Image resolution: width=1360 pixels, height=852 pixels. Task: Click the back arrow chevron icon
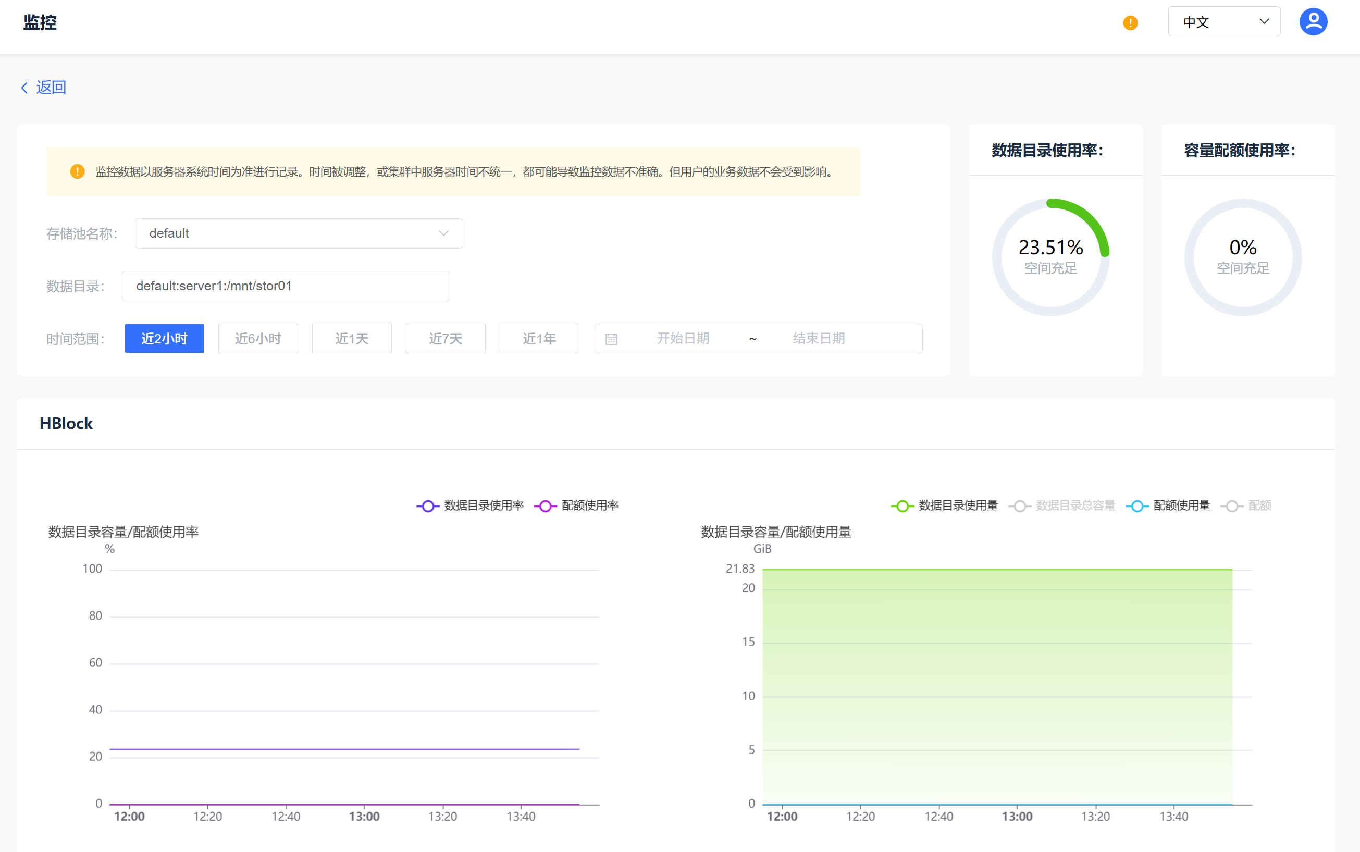coord(24,88)
